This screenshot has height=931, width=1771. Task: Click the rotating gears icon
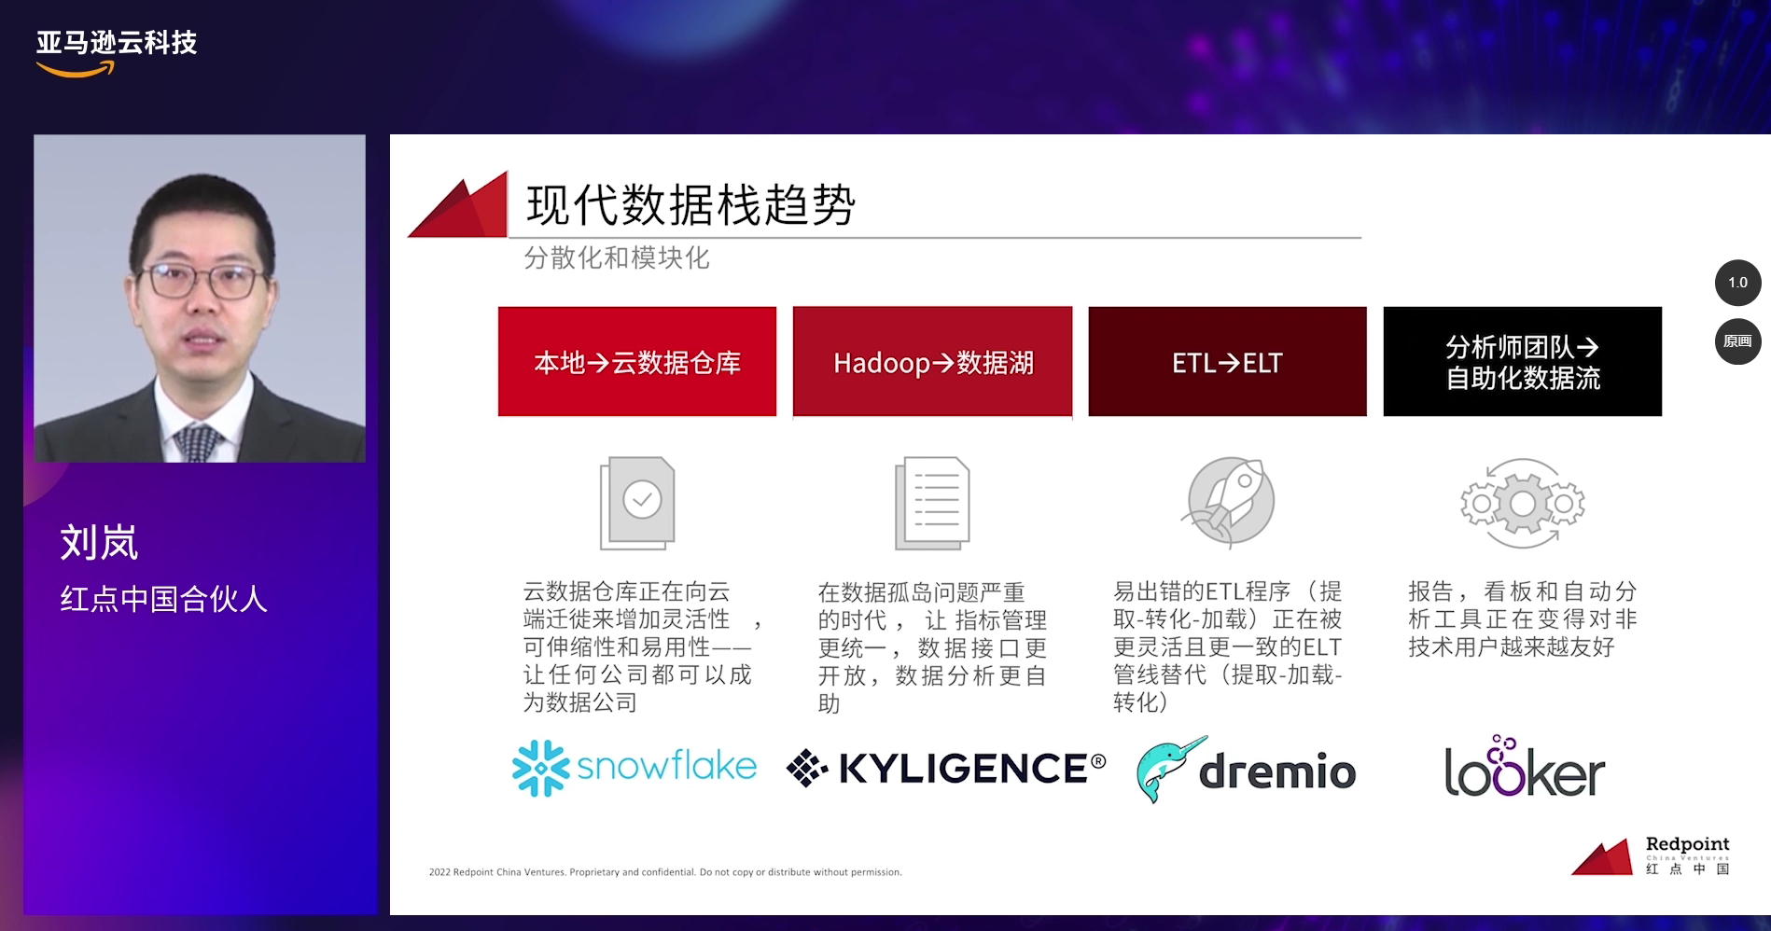(1522, 503)
